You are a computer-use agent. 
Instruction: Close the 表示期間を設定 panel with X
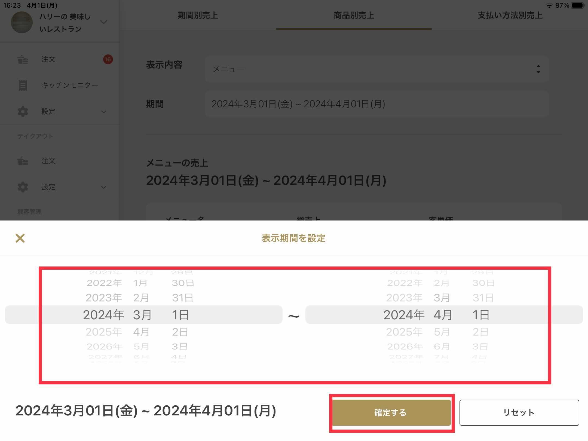20,238
